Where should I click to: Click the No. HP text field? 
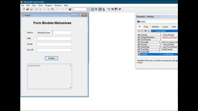54,50
